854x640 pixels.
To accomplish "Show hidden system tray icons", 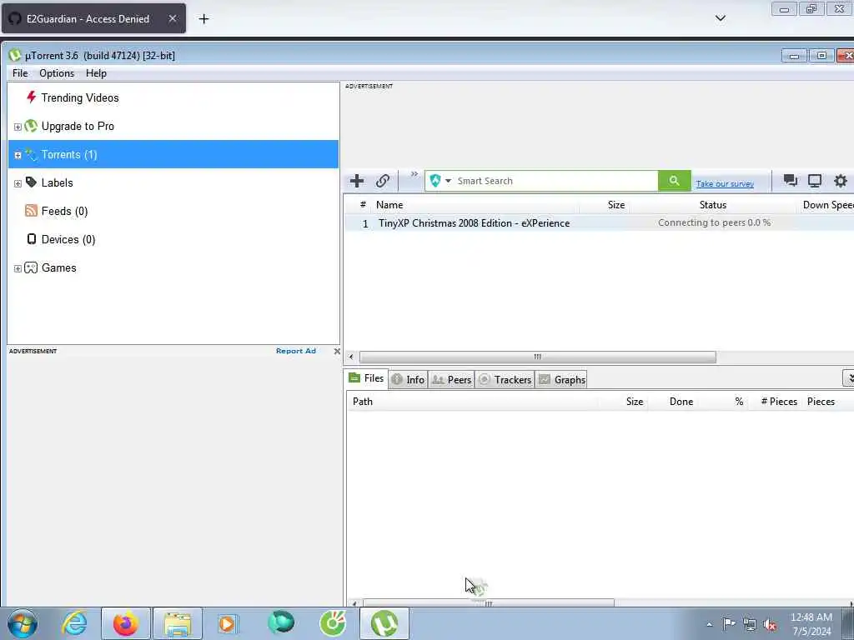I will pyautogui.click(x=709, y=624).
